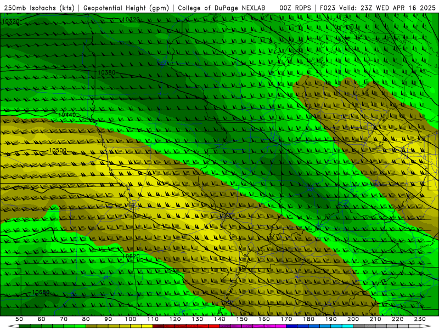Pick the dark blue swatch just above 170
The width and height of the screenshot is (439, 329).
click(292, 326)
